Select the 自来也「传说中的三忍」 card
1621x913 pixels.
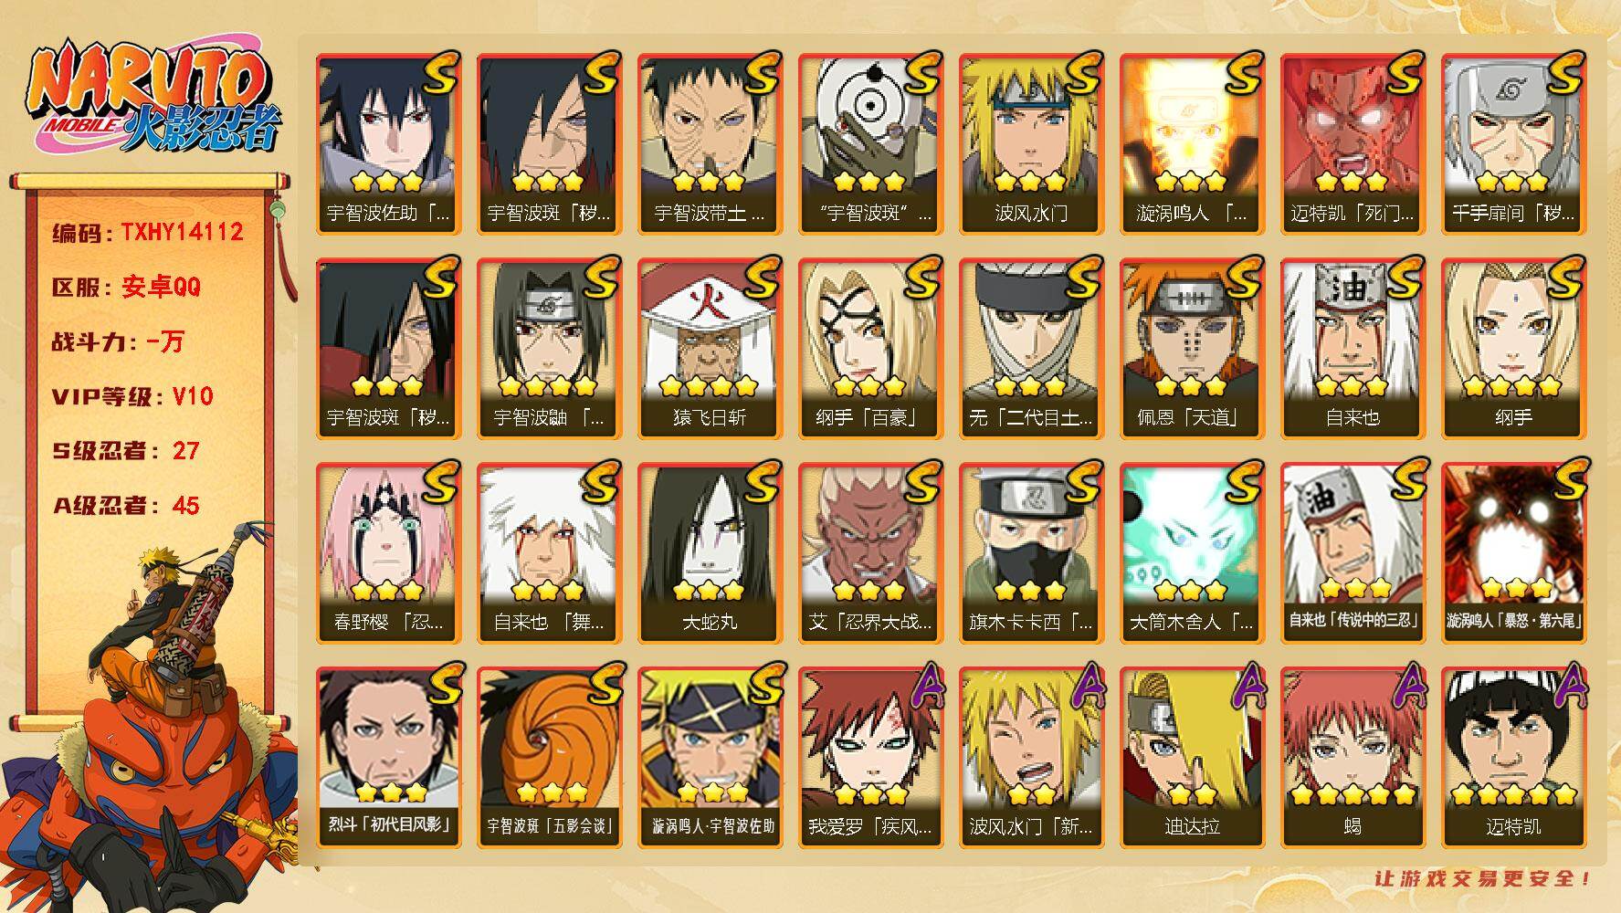1353,553
